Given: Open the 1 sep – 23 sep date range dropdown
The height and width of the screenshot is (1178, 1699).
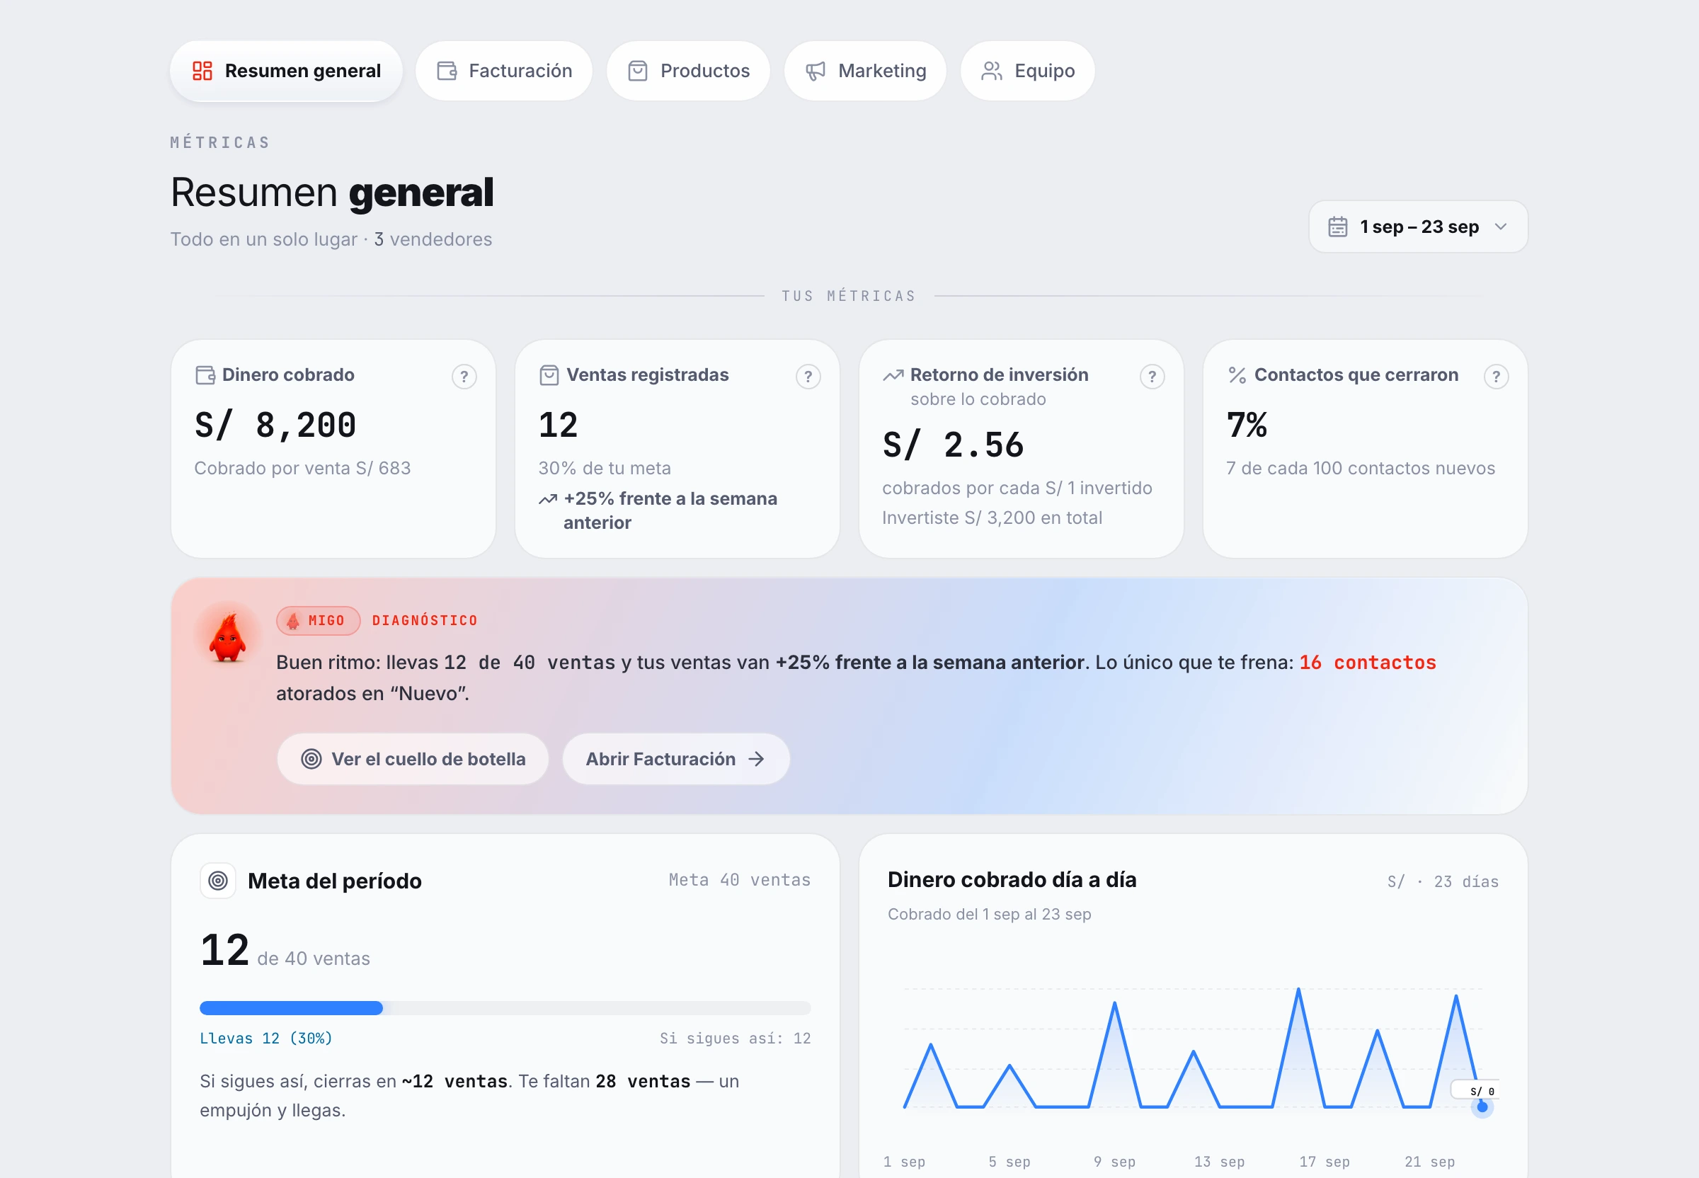Looking at the screenshot, I should click(x=1418, y=227).
